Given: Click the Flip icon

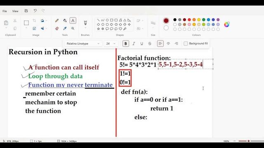Looking at the screenshot, I should 42,28.
